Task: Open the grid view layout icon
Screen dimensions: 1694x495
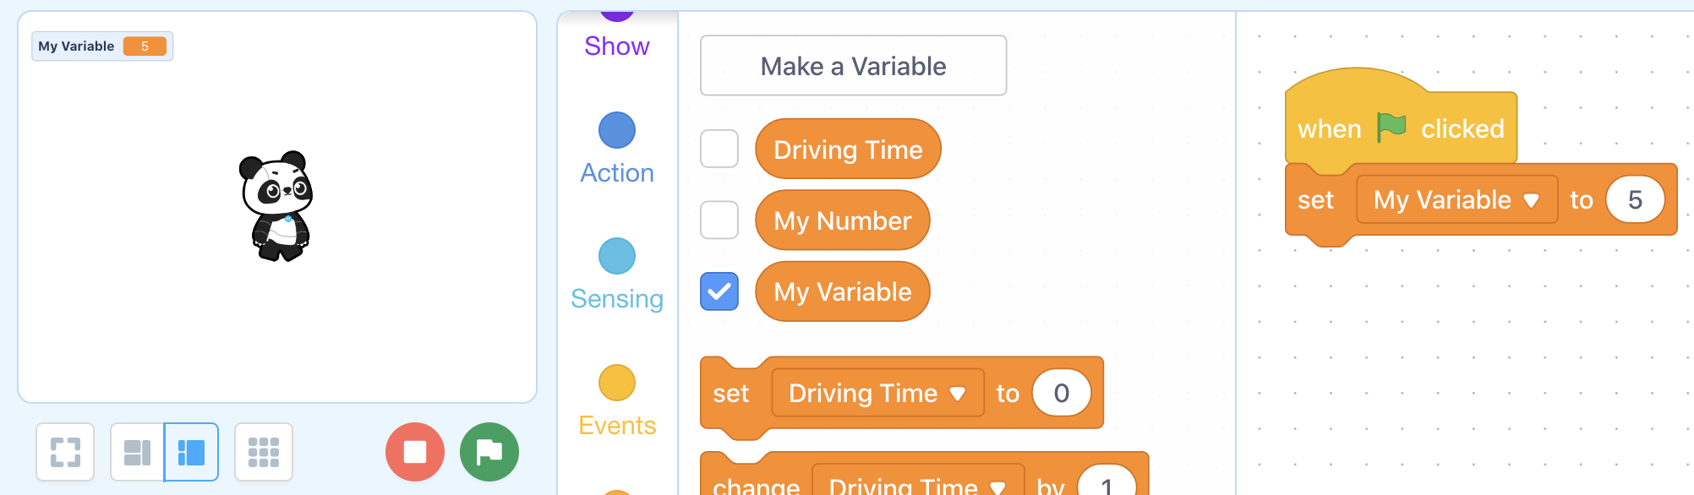Action: point(264,452)
